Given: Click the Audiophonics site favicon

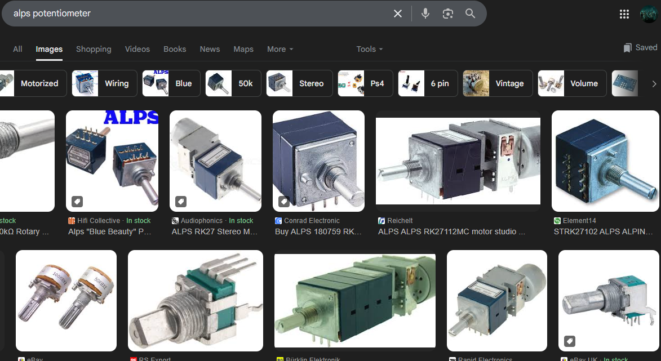Looking at the screenshot, I should pyautogui.click(x=175, y=221).
